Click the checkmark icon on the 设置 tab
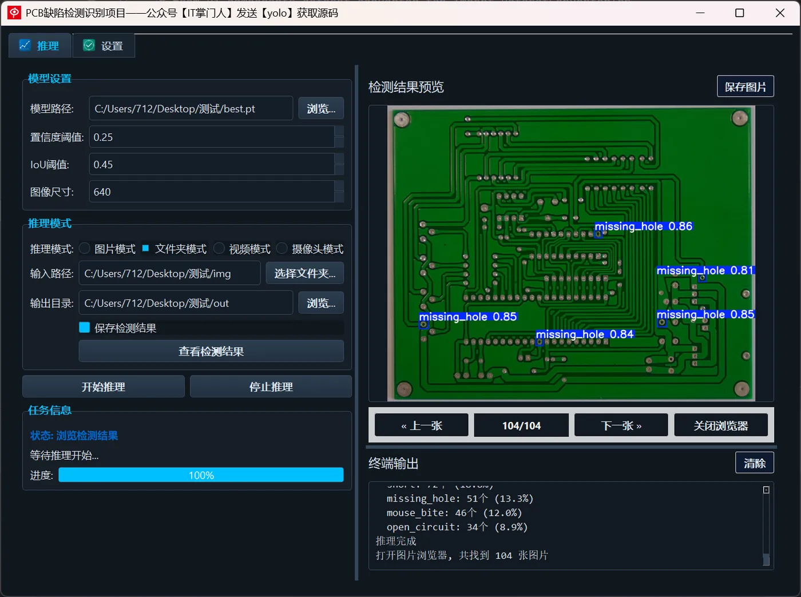This screenshot has height=597, width=801. 88,45
